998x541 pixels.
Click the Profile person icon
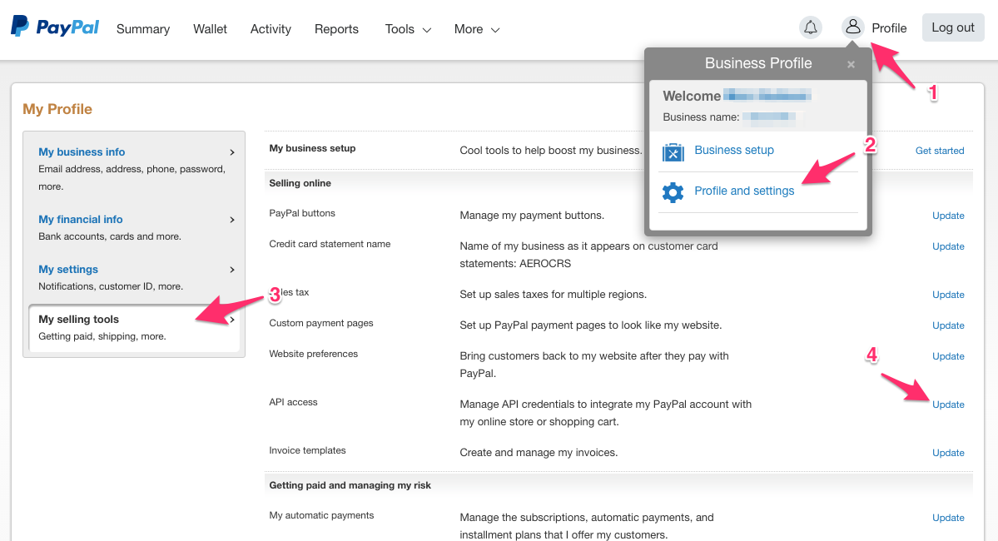tap(853, 27)
